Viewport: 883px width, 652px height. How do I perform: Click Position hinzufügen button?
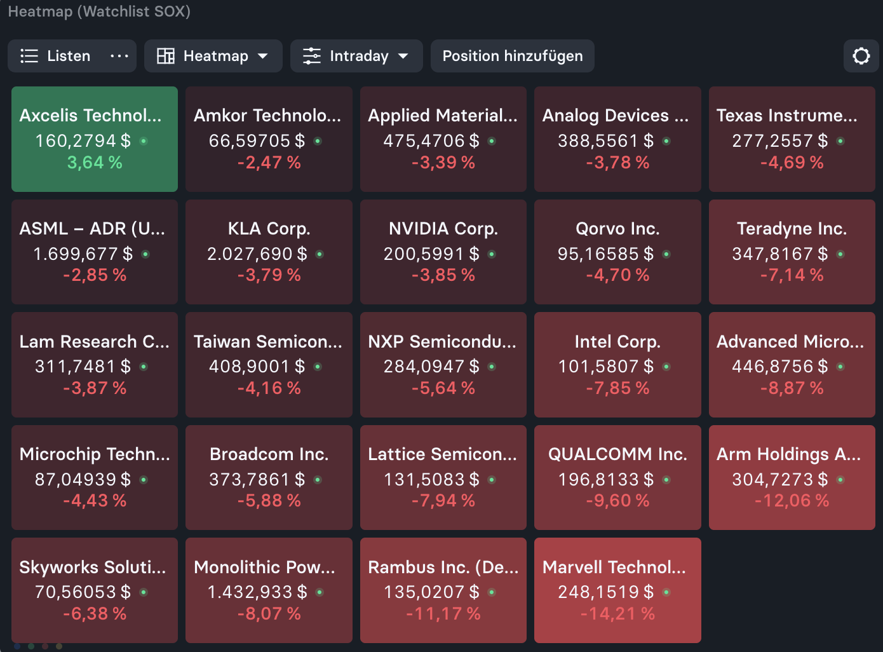pos(513,56)
